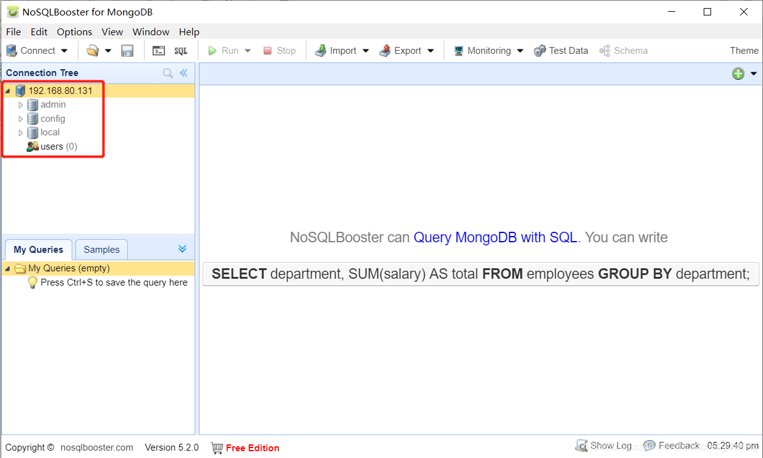
Task: Collapse the Connection Tree panel
Action: click(183, 73)
